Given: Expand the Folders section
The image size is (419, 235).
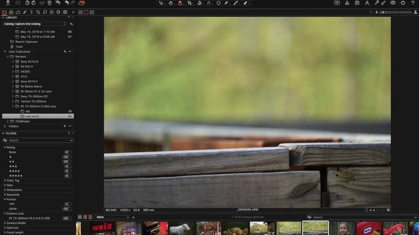Looking at the screenshot, I should click(5, 126).
